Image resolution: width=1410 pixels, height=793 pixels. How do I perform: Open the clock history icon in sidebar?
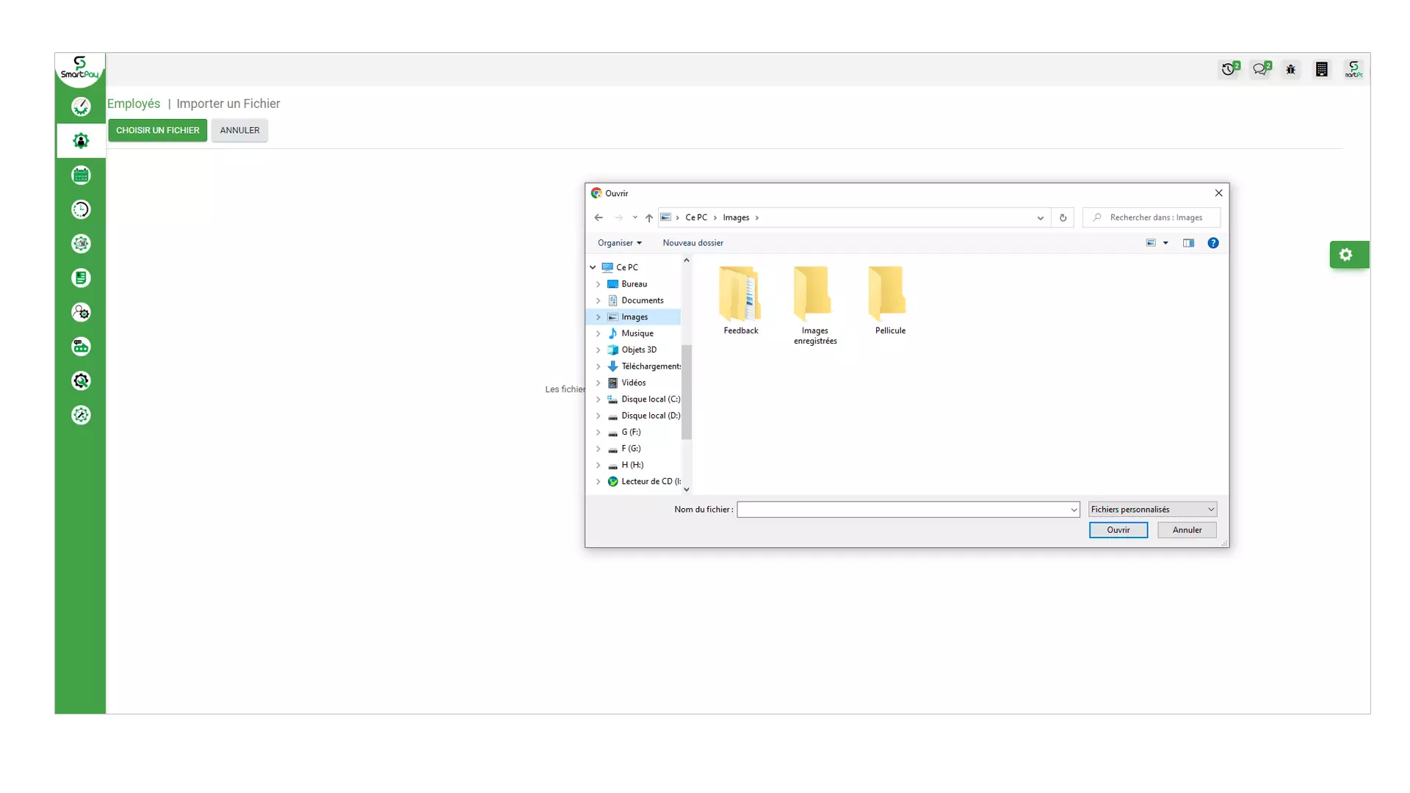81,209
